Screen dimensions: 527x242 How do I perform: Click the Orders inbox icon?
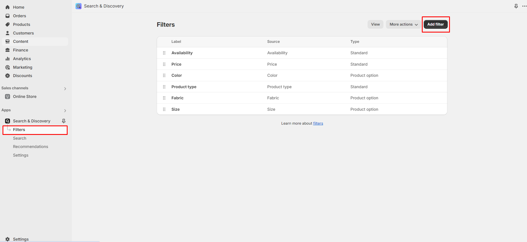point(8,16)
